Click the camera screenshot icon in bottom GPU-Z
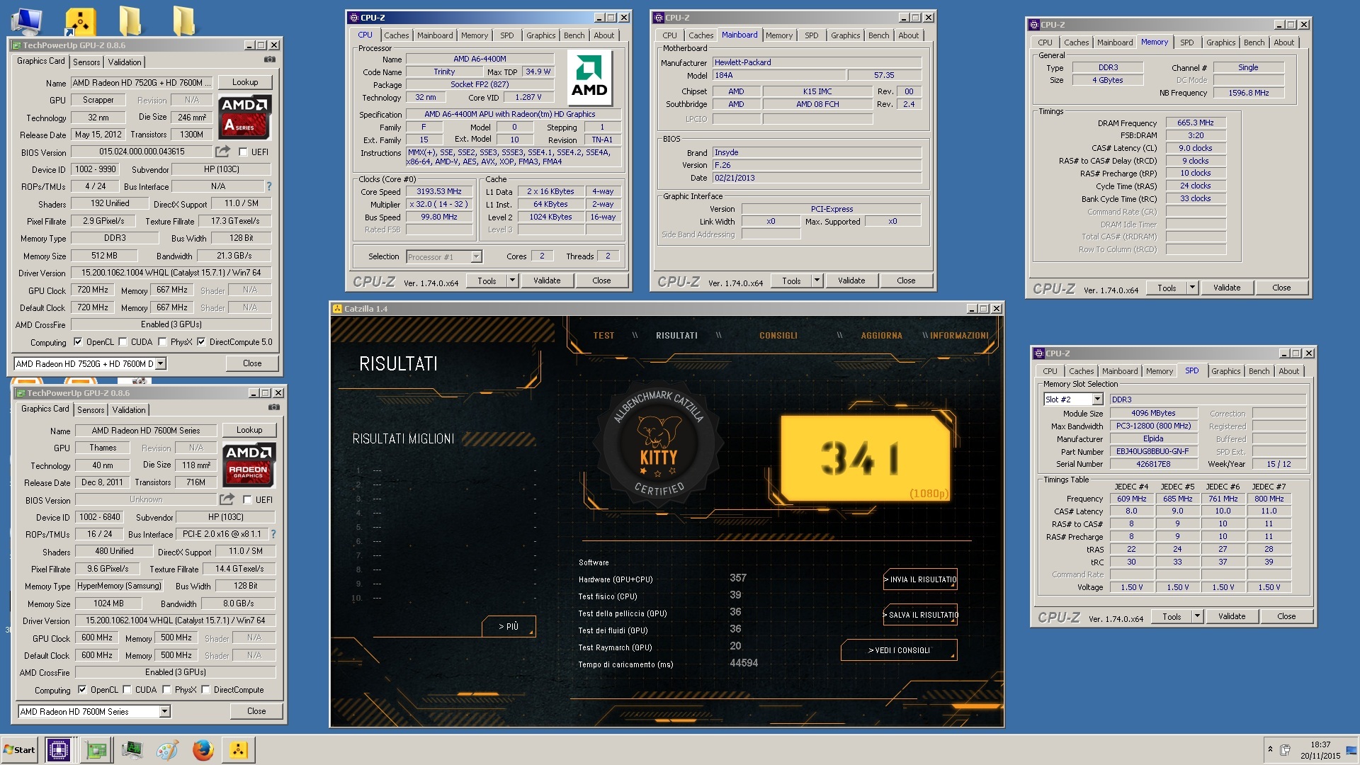This screenshot has height=765, width=1360. (273, 407)
